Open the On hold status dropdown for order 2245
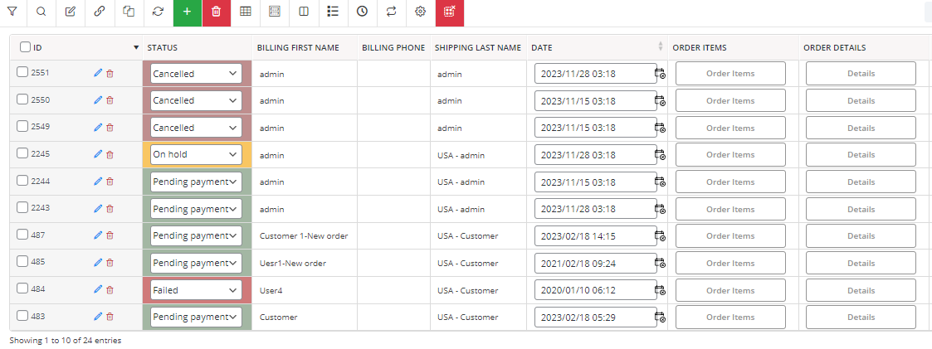Viewport: 932px width, 349px height. click(x=196, y=154)
